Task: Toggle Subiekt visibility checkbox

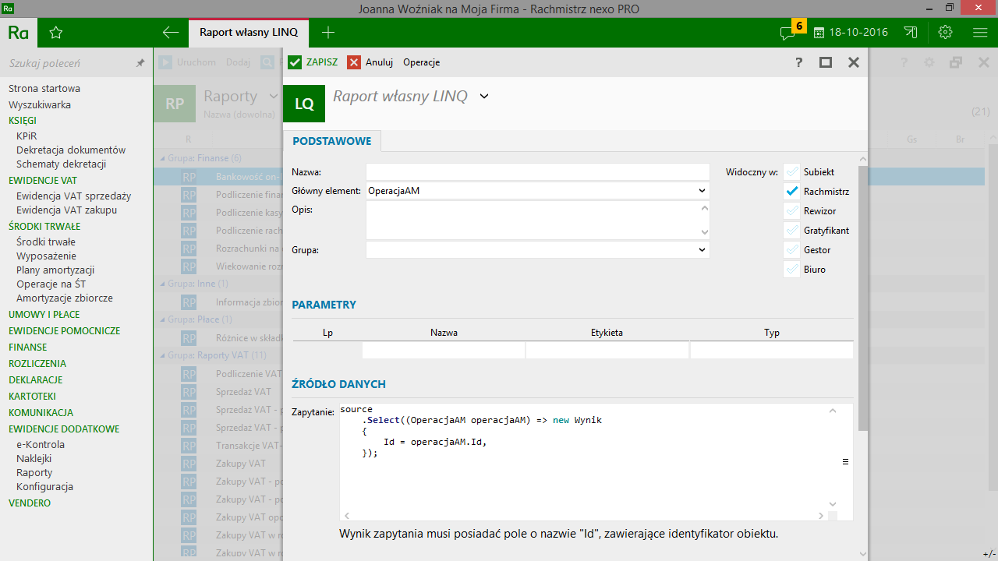Action: (792, 172)
